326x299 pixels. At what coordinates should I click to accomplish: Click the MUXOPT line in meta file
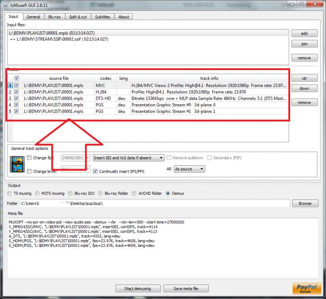coord(96,222)
